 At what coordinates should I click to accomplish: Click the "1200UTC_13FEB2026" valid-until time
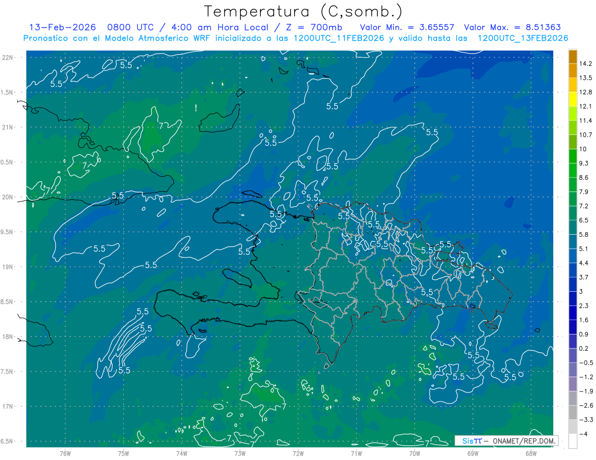[x=522, y=38]
